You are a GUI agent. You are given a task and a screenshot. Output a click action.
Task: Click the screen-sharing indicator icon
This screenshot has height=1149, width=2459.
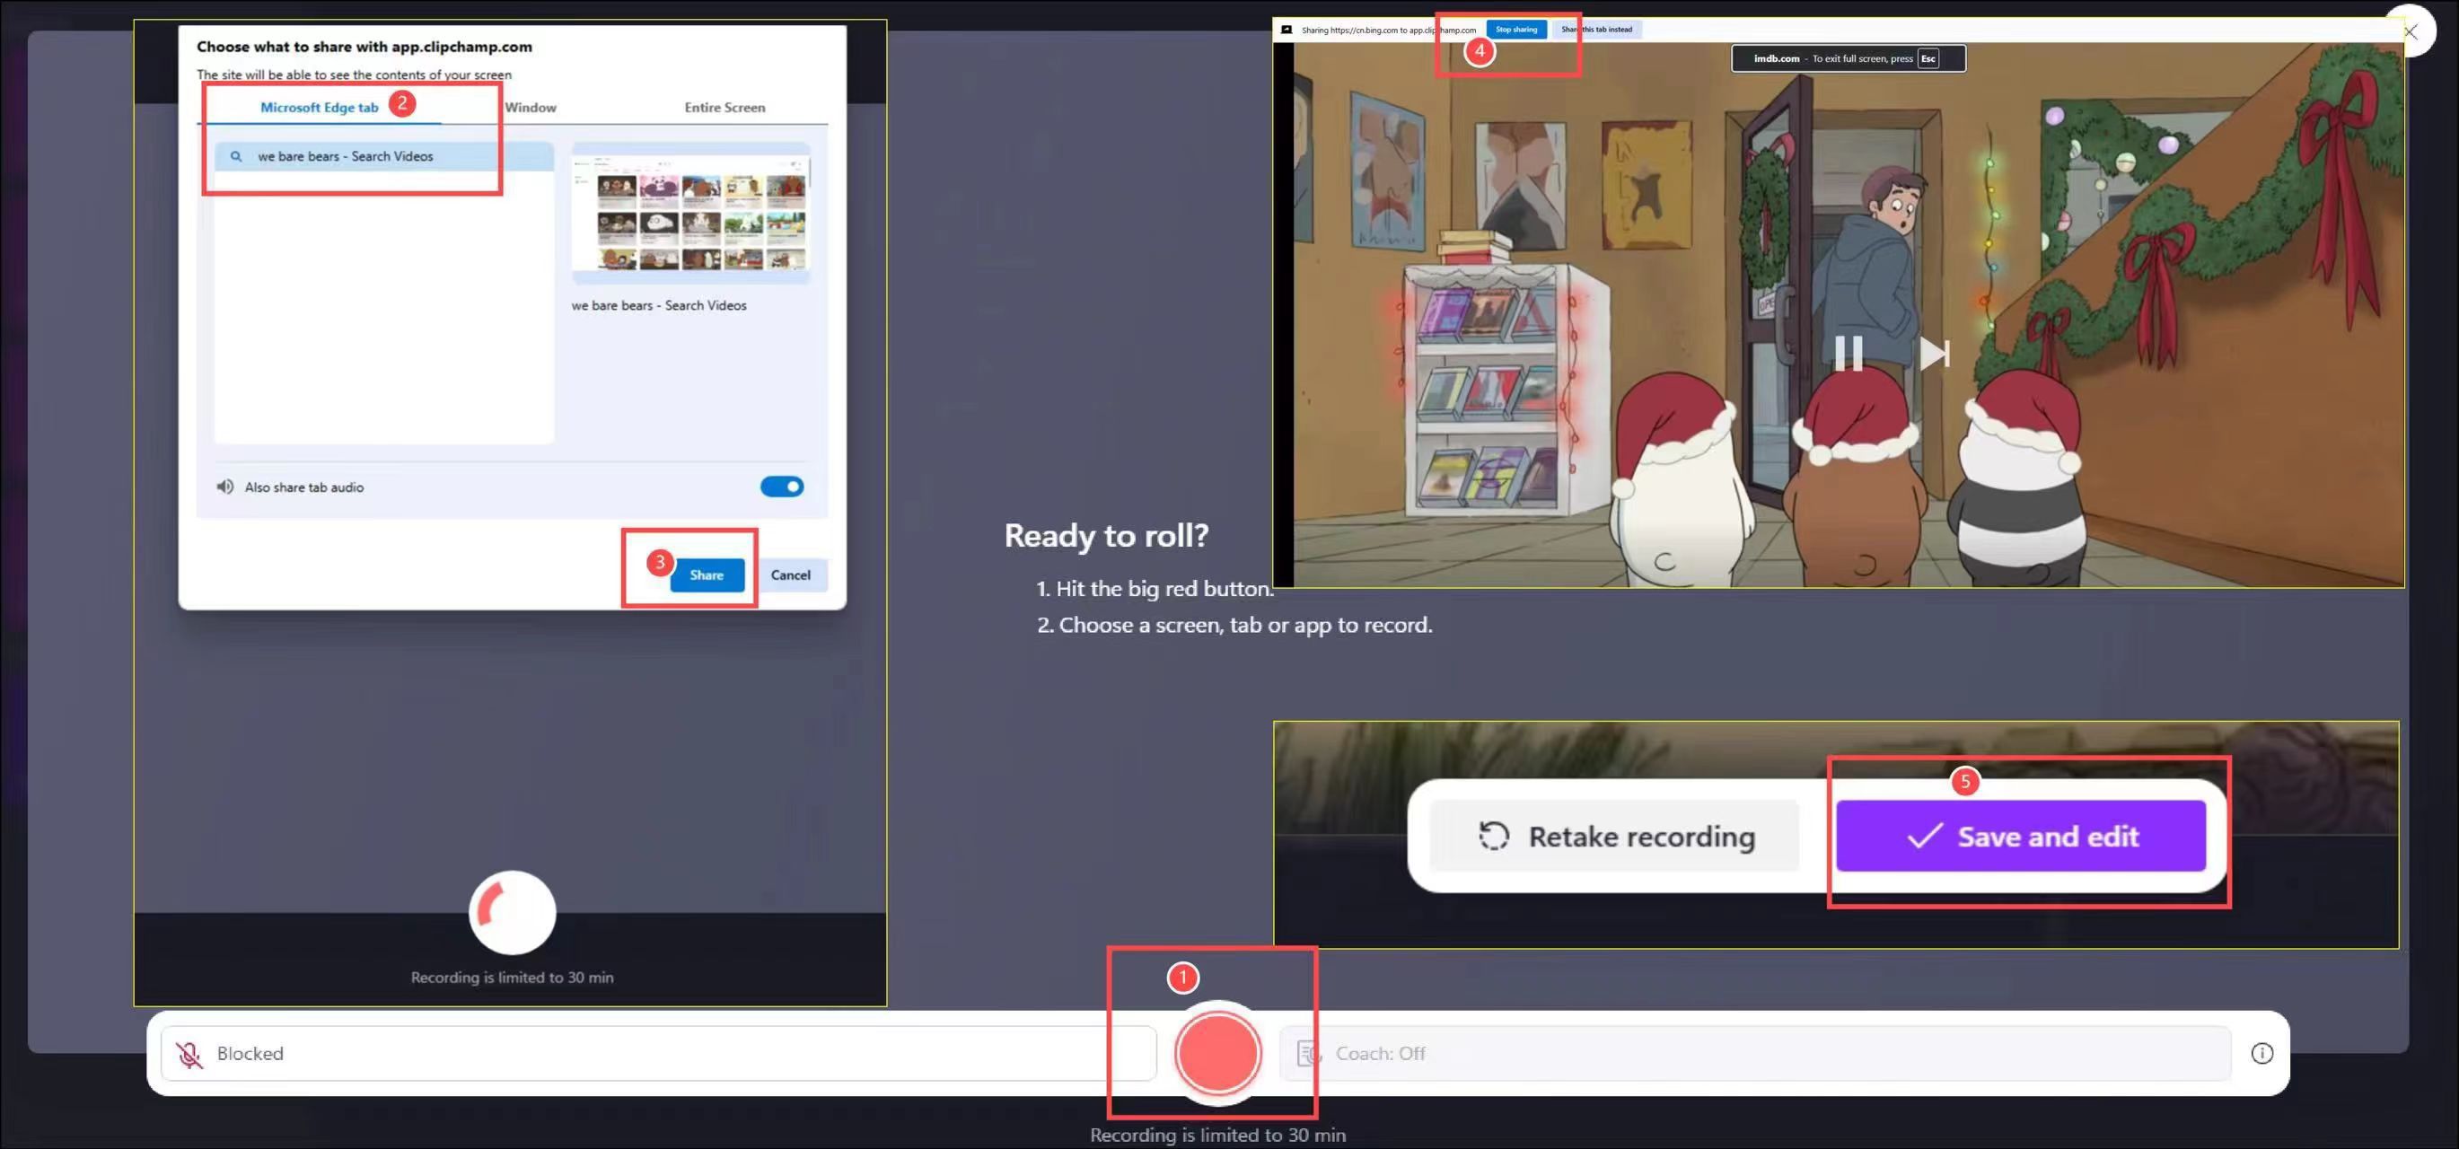1286,30
